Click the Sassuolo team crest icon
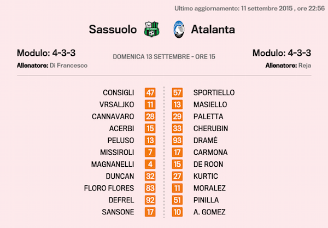The width and height of the screenshot is (328, 228). [x=150, y=28]
